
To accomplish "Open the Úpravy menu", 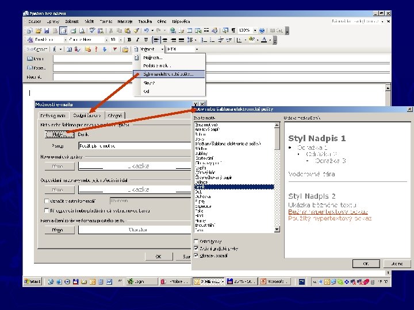I will 53,22.
